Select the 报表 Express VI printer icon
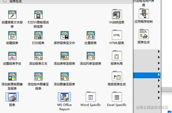 [12, 97]
